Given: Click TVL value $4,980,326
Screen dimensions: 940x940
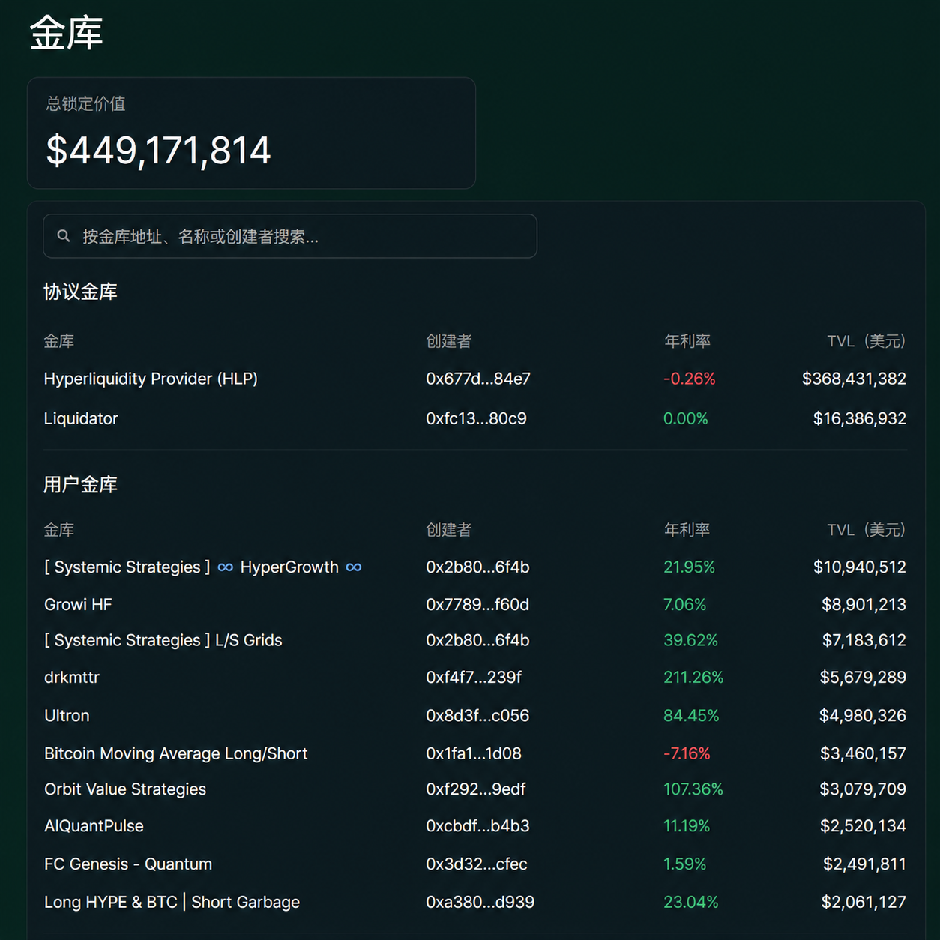Looking at the screenshot, I should (x=863, y=715).
